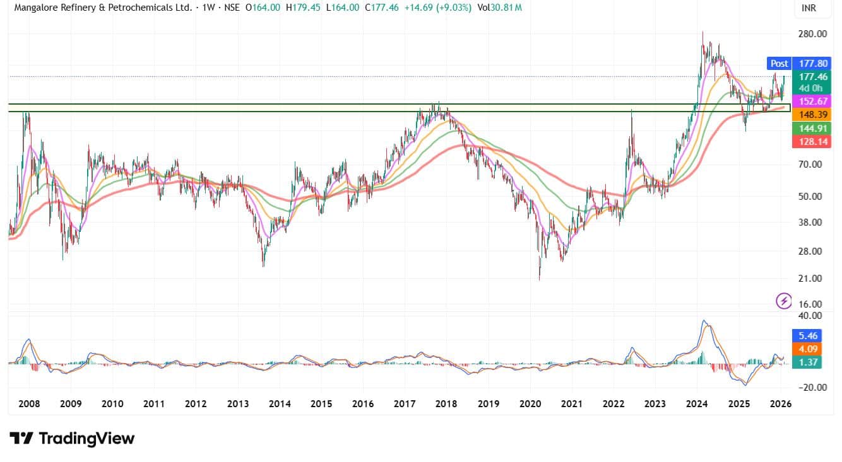The image size is (842, 462).
Task: Click the 2010 label on time axis
Action: pyautogui.click(x=112, y=403)
